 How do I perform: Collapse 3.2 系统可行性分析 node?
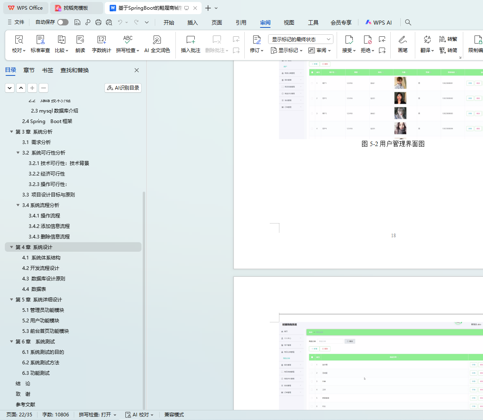coord(18,153)
